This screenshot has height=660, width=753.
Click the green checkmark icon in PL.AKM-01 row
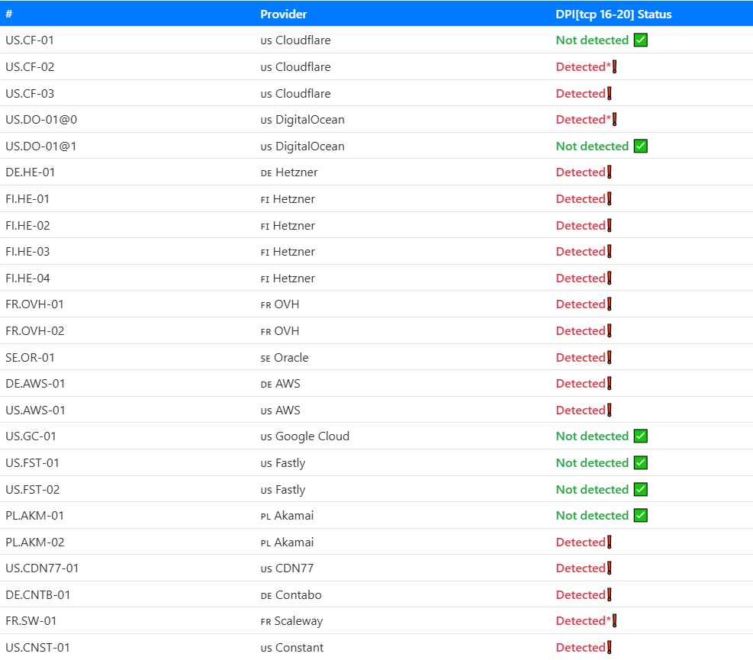tap(641, 516)
